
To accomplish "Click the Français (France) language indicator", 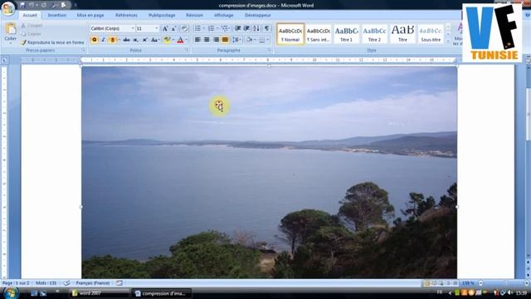I will pos(93,283).
